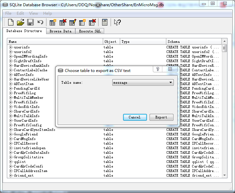Expand the ShareCardSyncItemInfo table node
This screenshot has width=235, height=193.
(x=10, y=130)
